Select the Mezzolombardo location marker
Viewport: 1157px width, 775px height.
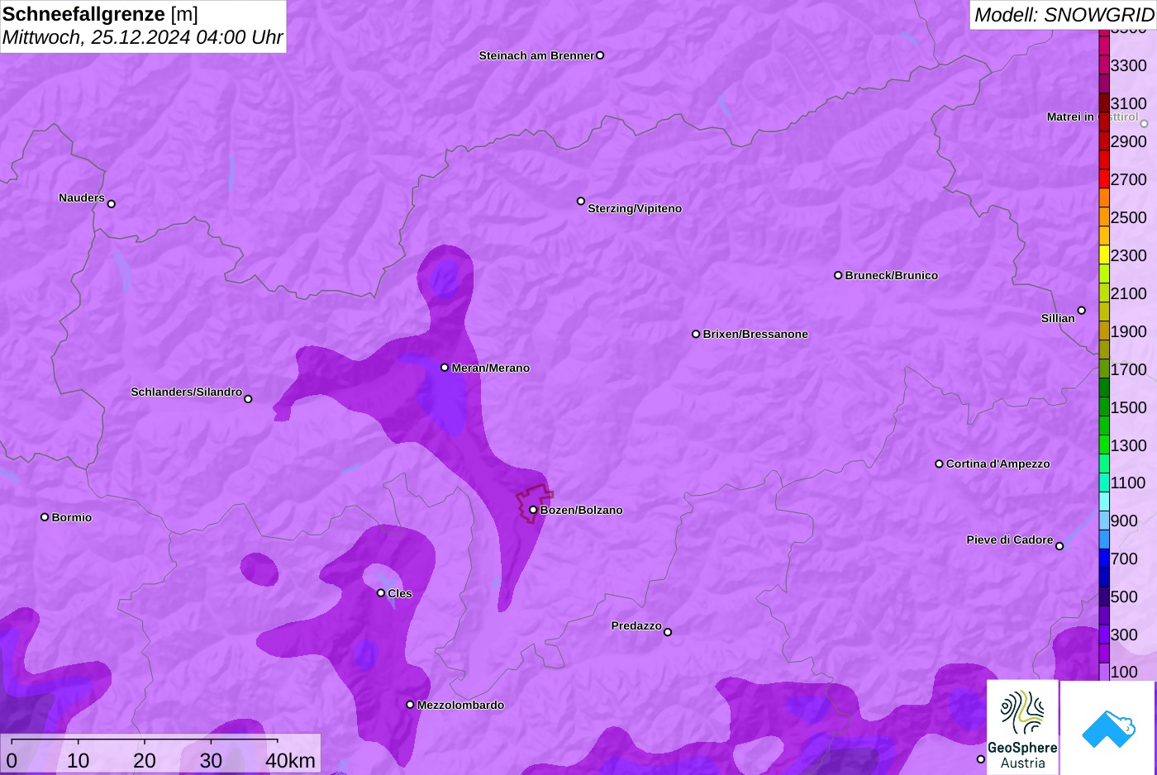coord(410,705)
